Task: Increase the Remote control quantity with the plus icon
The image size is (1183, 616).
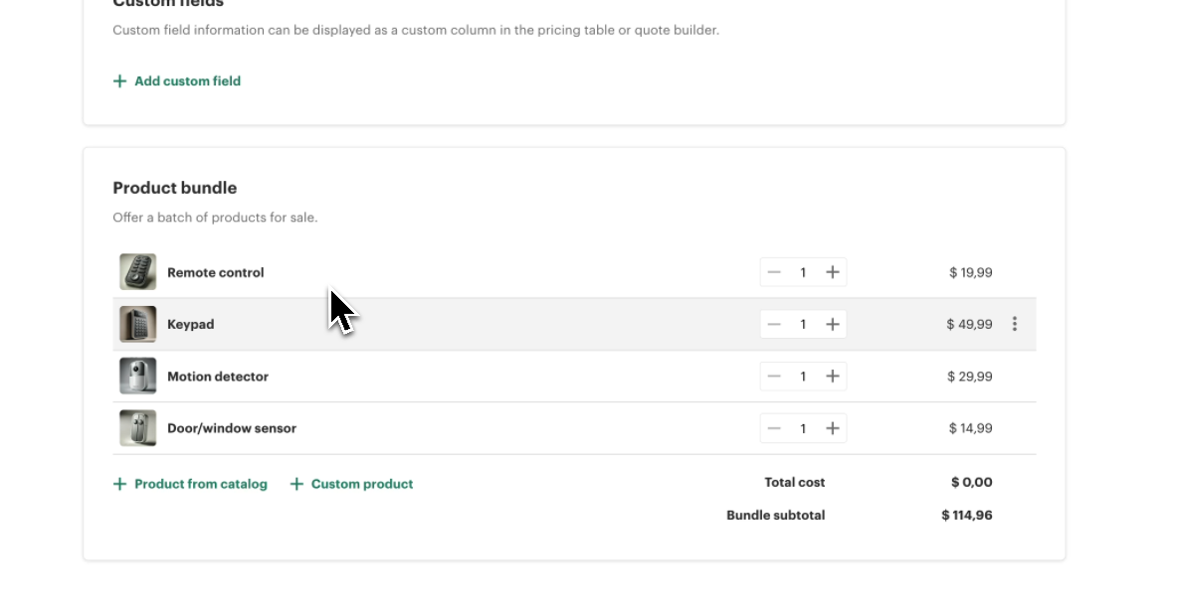Action: point(833,271)
